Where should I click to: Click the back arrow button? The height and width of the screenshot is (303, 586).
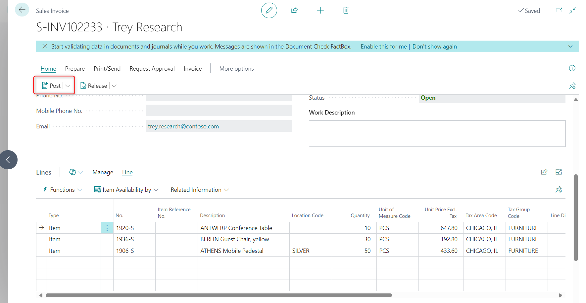pyautogui.click(x=22, y=10)
